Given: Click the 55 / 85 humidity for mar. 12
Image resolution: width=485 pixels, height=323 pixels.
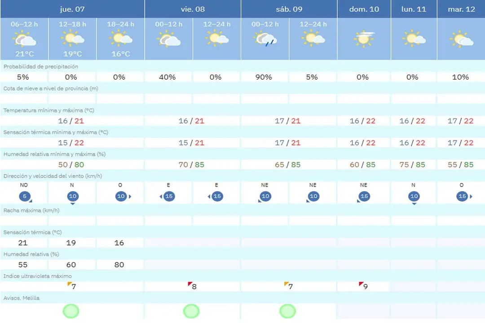Looking at the screenshot, I should (461, 165).
